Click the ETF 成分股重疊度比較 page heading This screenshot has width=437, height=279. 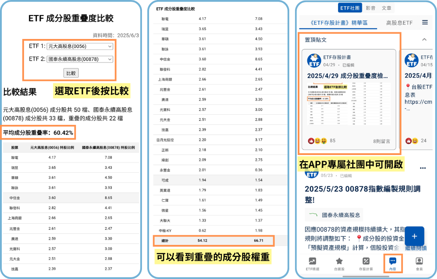(x=71, y=18)
